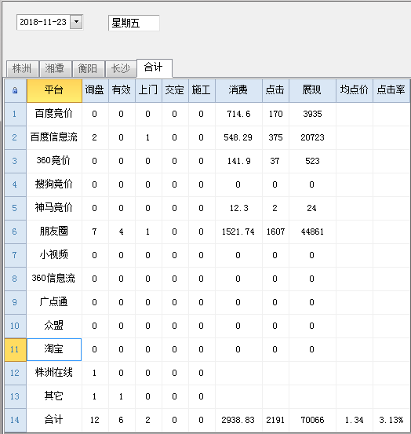Screen dimensions: 411x434
Task: Select the 展现 column header
Action: click(x=312, y=90)
